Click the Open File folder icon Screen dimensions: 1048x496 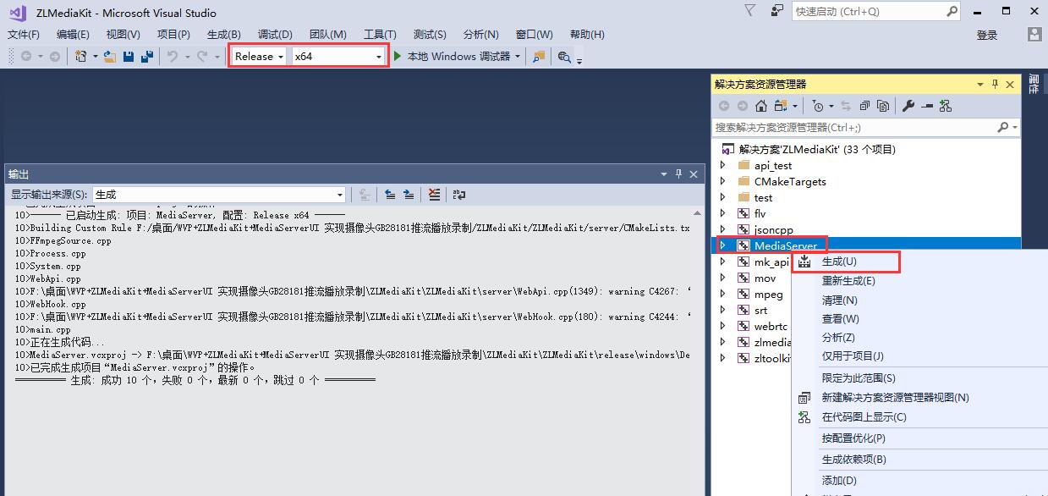click(x=110, y=57)
